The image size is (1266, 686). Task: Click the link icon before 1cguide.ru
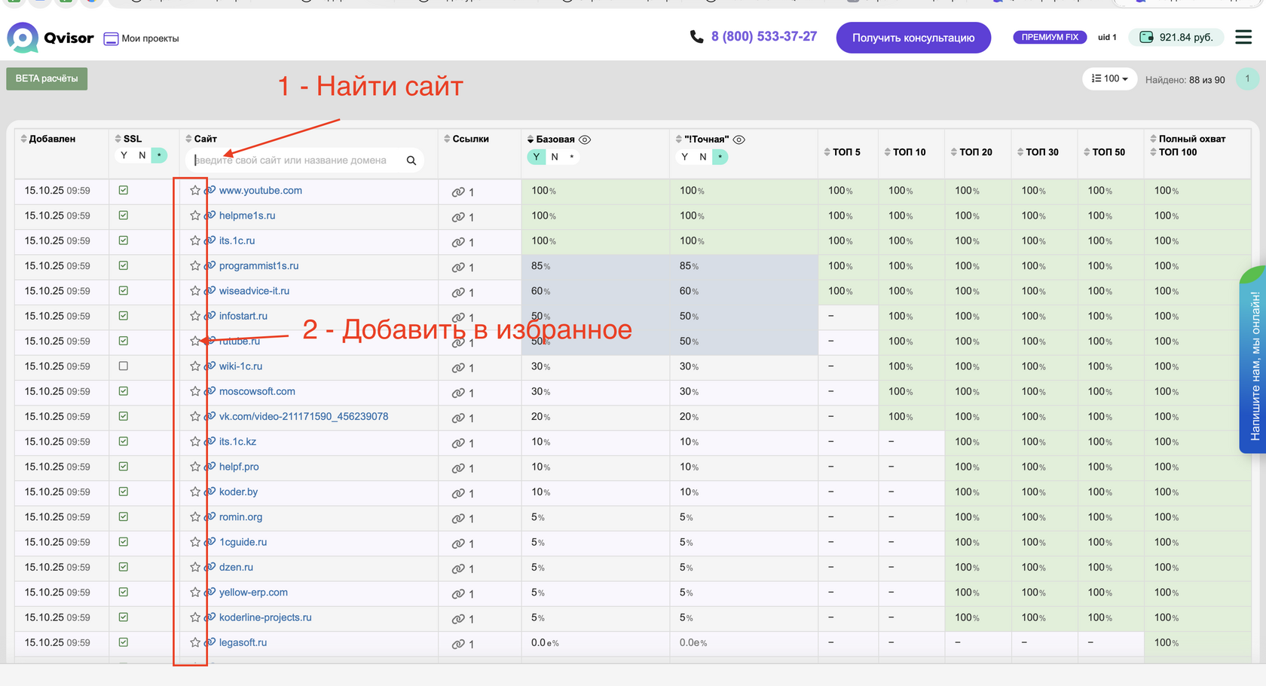click(210, 542)
